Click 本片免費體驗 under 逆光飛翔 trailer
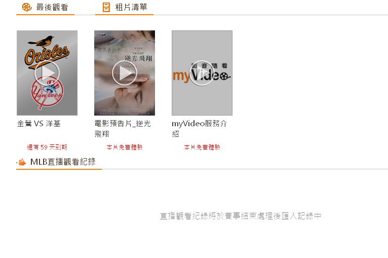 (x=125, y=148)
